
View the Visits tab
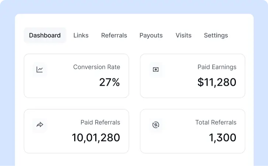click(183, 35)
